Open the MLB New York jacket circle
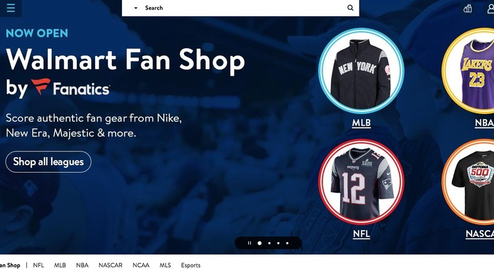494x269 pixels. coord(361,70)
